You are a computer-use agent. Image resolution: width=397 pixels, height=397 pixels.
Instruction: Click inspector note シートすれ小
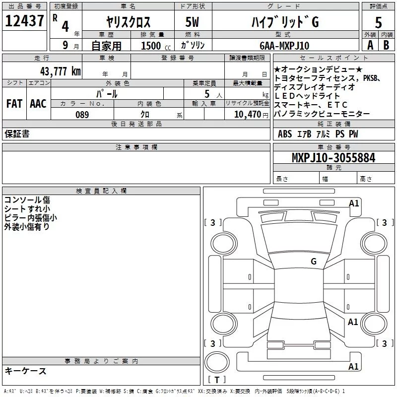click(x=27, y=209)
